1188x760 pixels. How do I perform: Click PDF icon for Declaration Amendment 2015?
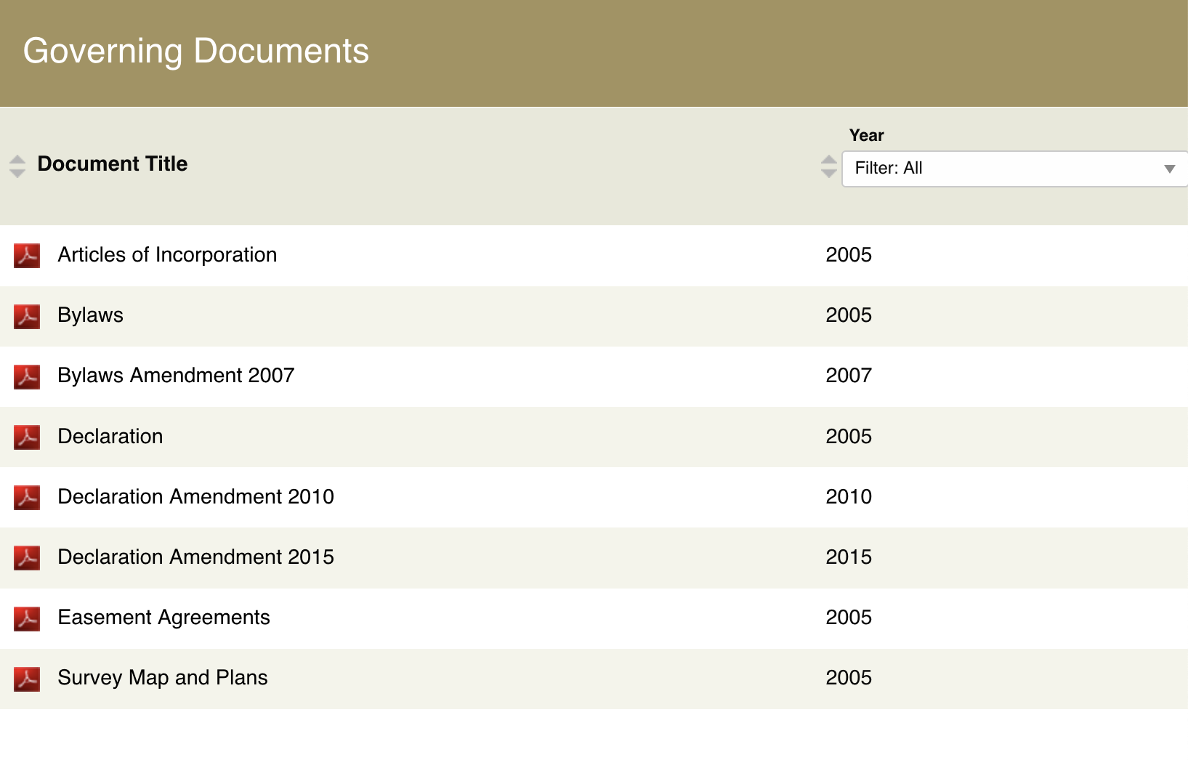tap(27, 557)
